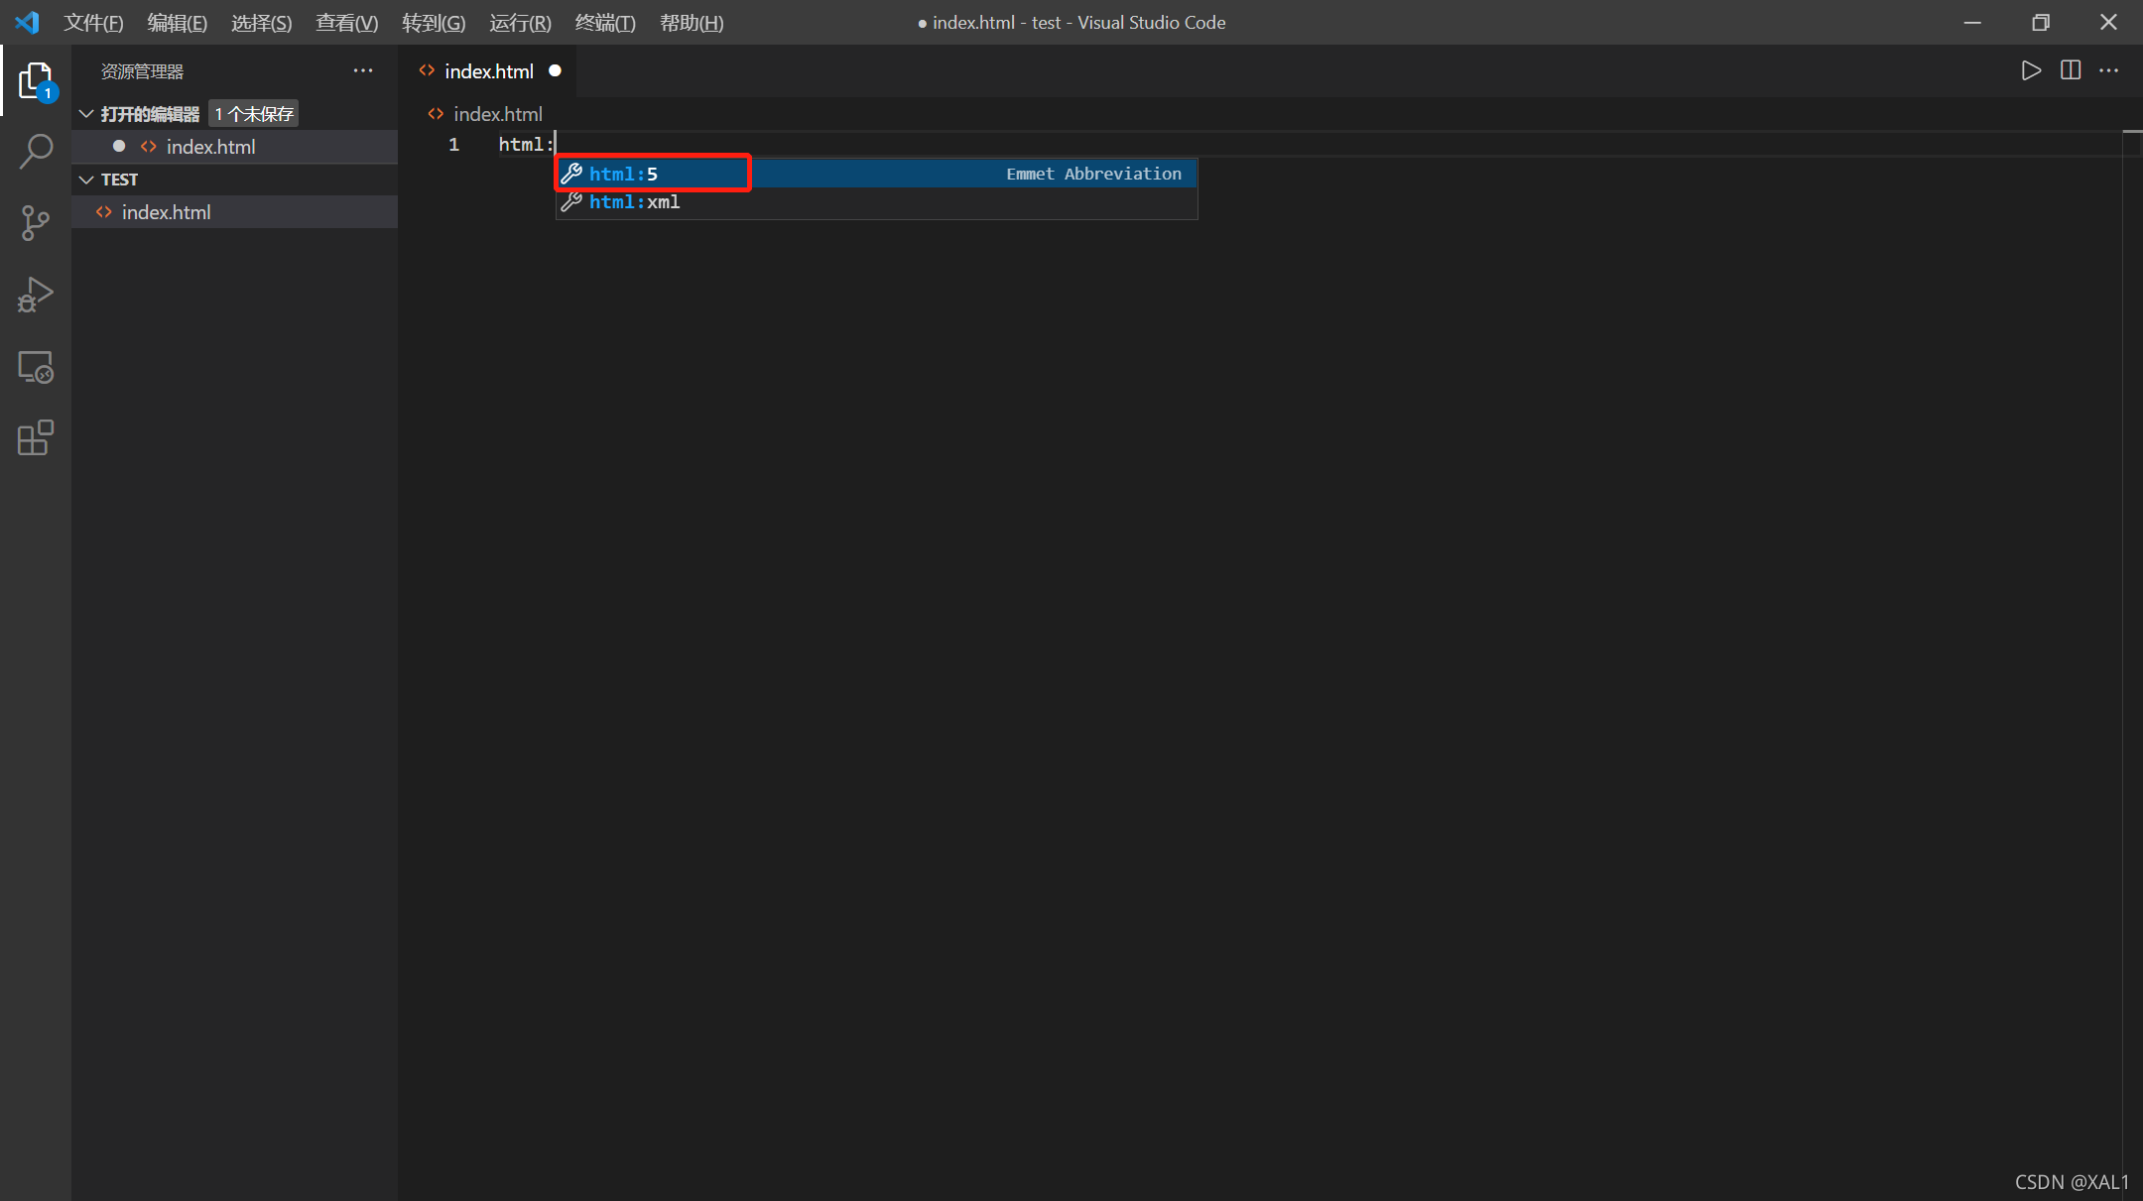
Task: Collapse the TEST folder section
Action: (x=87, y=180)
